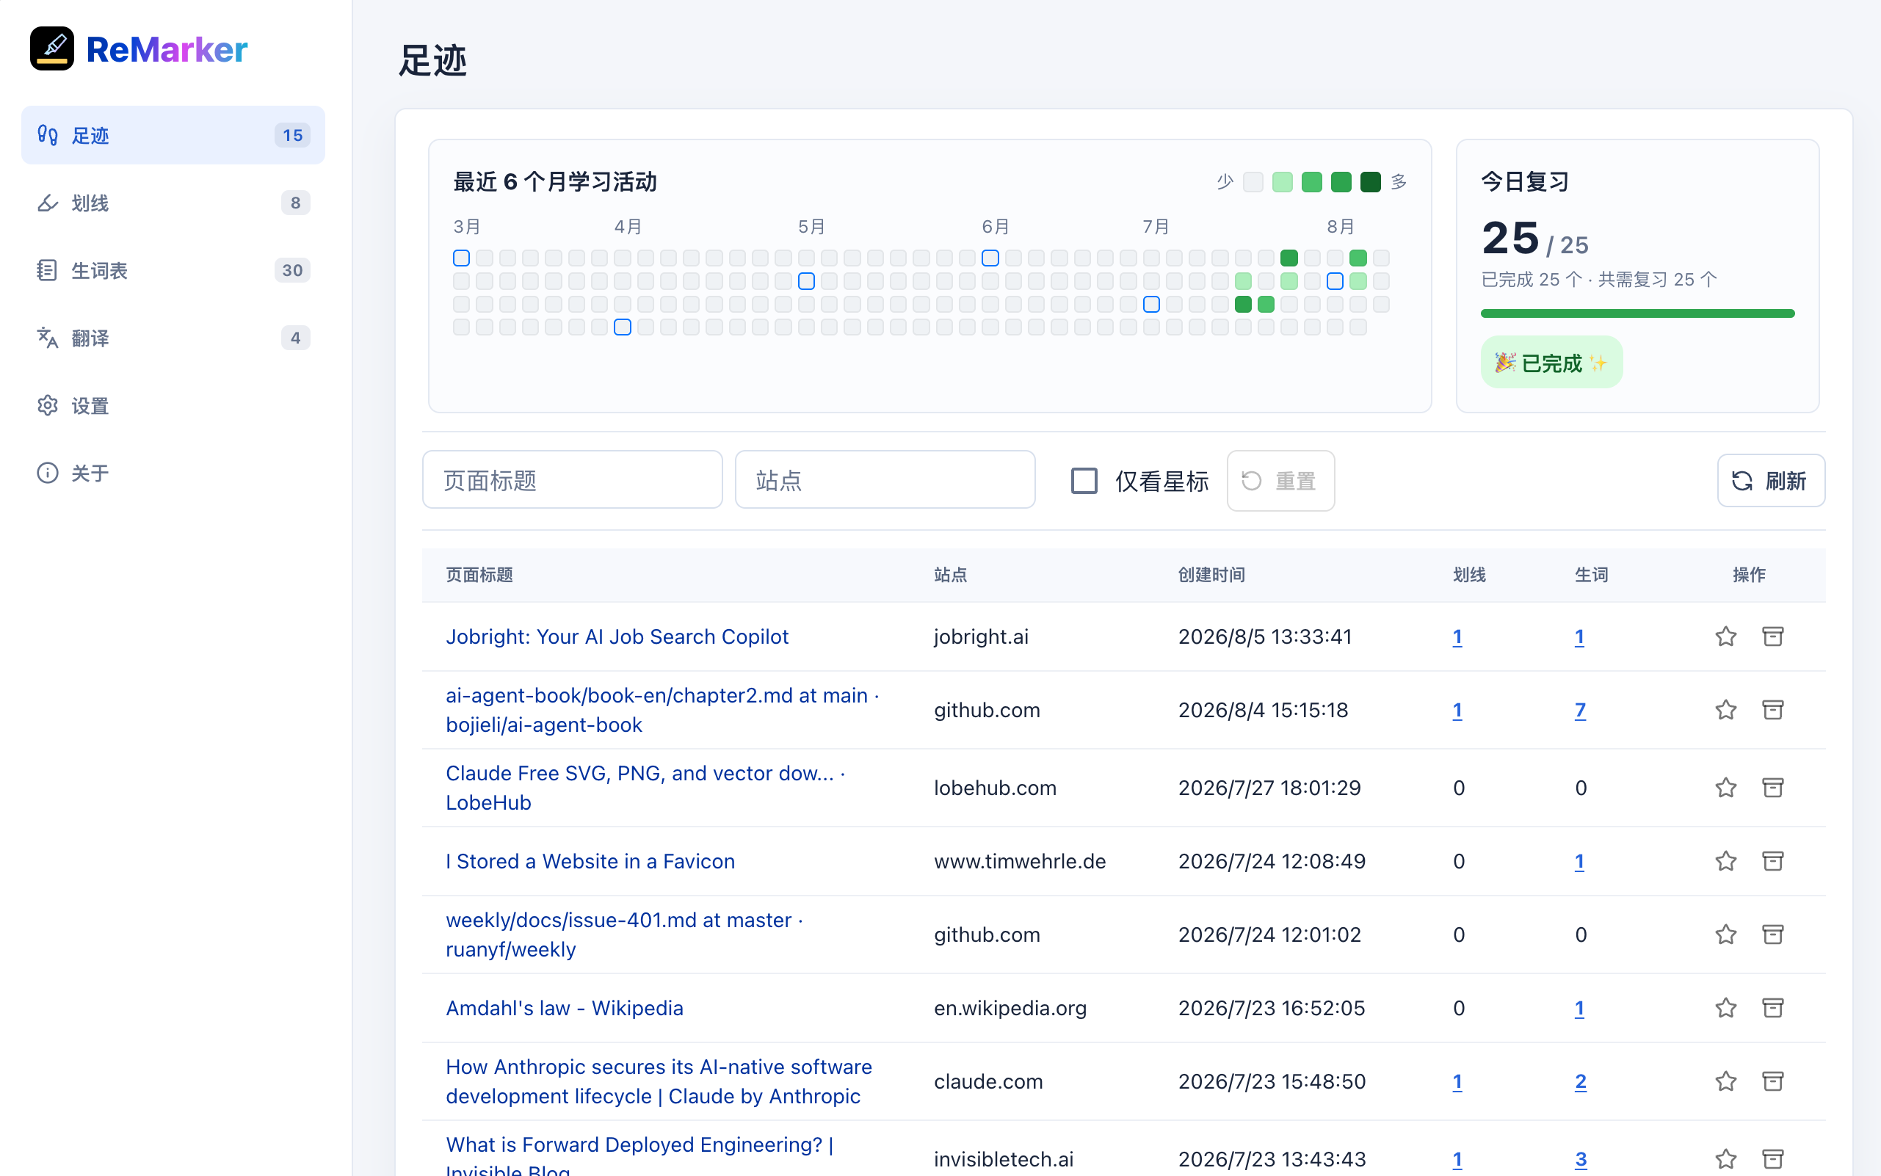Open 生词 count 2 for claude.com row

point(1580,1081)
